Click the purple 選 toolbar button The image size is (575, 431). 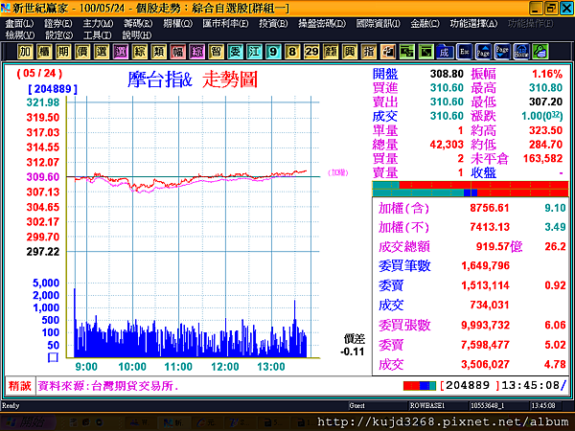[x=121, y=52]
